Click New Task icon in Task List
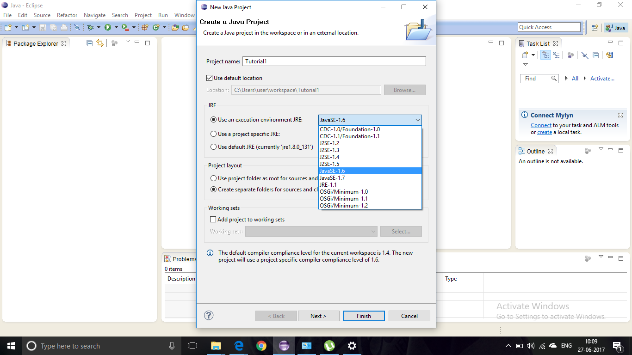Viewport: 632px width, 355px height. [526, 55]
